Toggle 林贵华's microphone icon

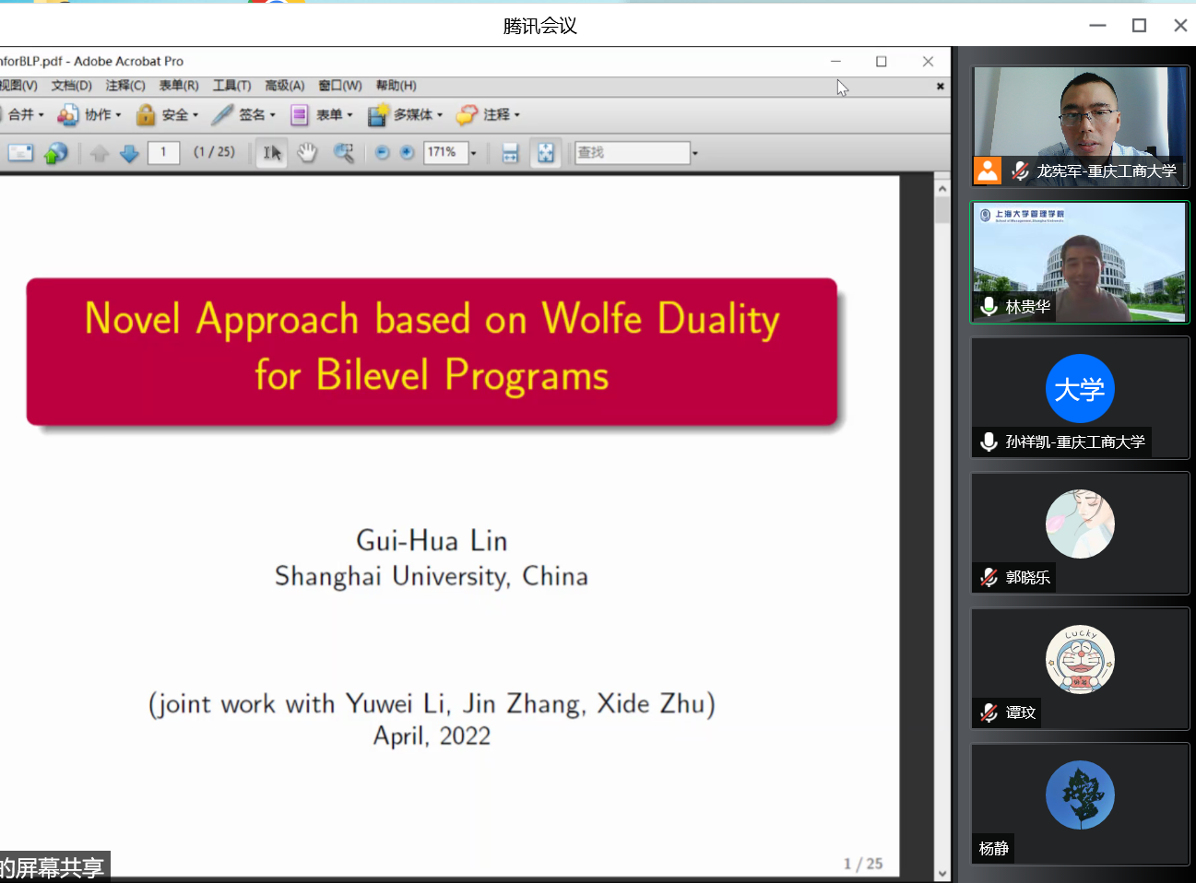(x=989, y=307)
